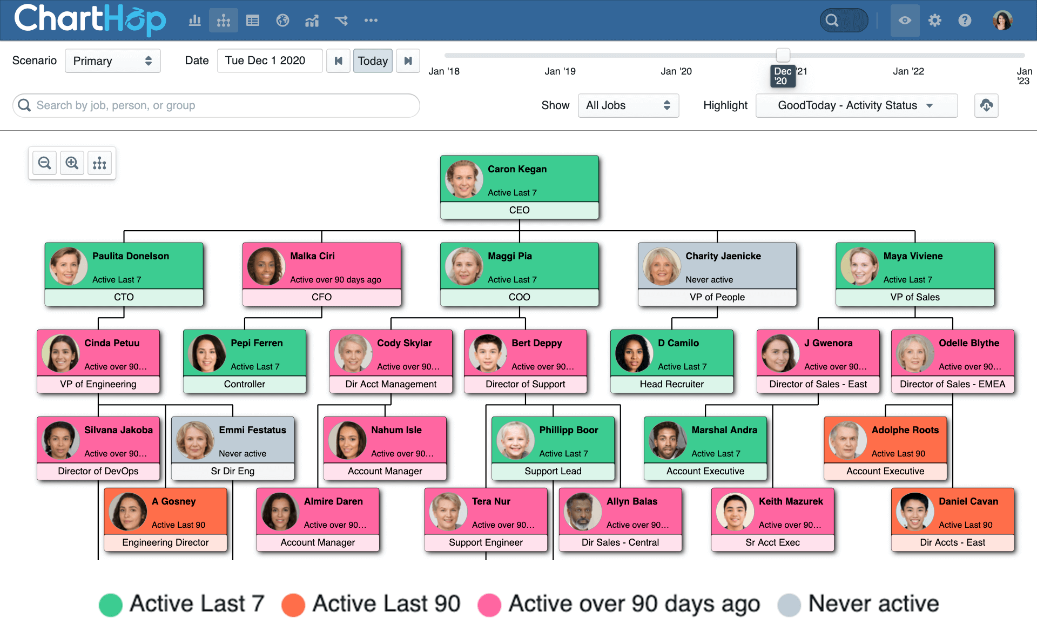Select the org chart view tab
The width and height of the screenshot is (1037, 631).
click(x=223, y=21)
